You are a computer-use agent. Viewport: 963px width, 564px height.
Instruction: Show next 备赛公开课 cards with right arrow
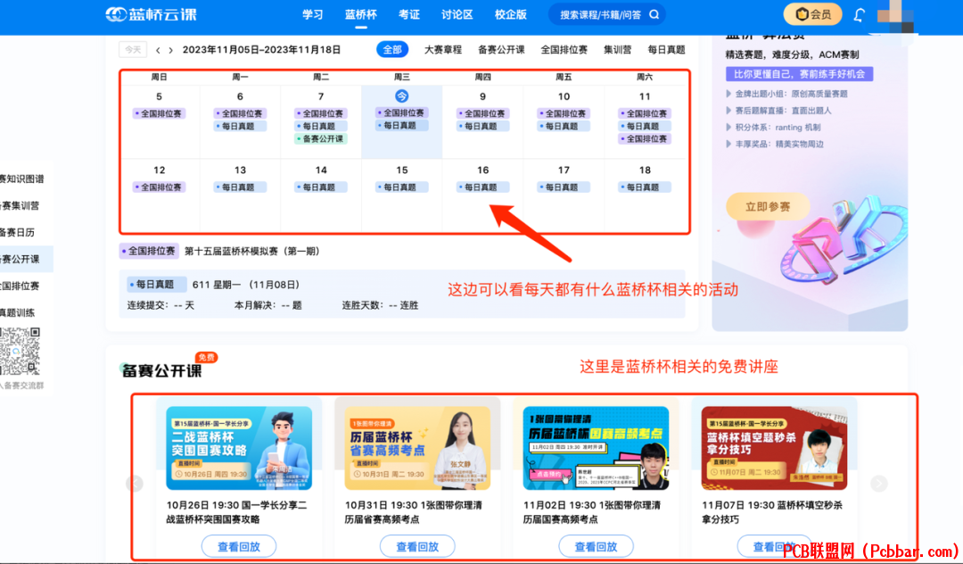(879, 484)
